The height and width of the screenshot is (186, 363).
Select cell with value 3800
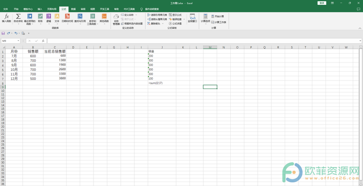tap(55, 79)
